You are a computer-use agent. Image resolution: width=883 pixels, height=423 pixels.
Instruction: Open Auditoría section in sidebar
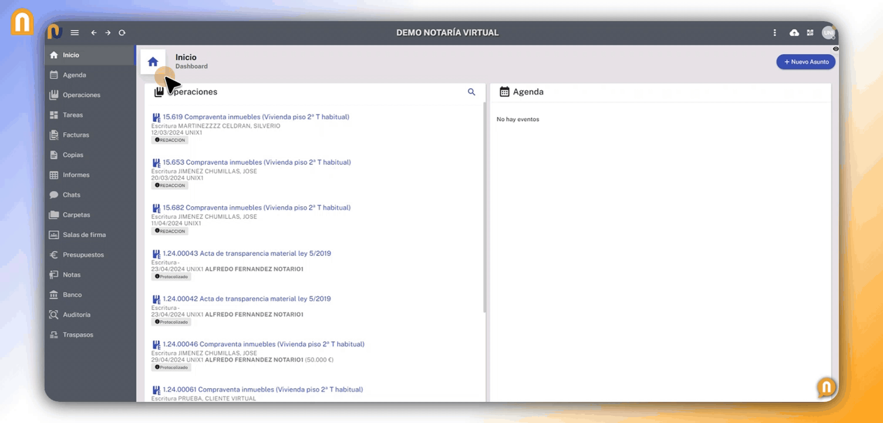coord(76,315)
